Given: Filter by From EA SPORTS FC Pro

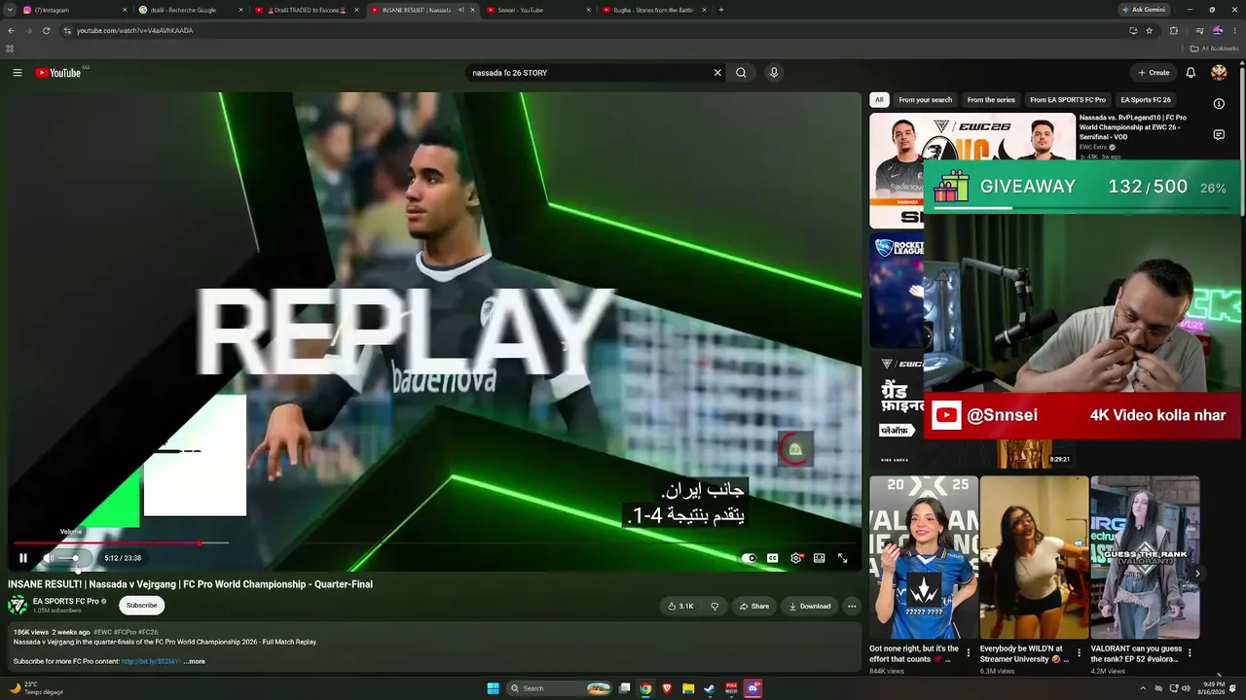Looking at the screenshot, I should (x=1068, y=99).
